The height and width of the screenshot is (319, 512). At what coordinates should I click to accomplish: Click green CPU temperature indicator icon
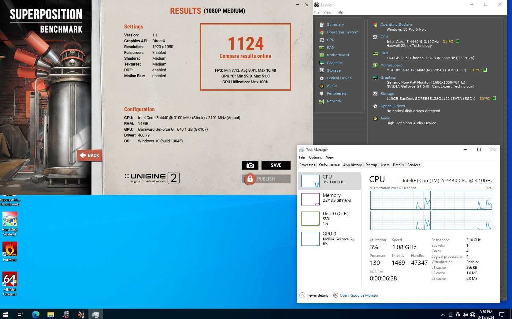(x=458, y=41)
